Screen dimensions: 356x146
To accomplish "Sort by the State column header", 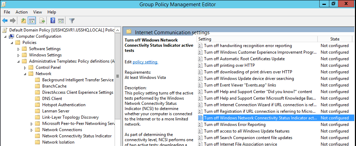I will (335, 39).
